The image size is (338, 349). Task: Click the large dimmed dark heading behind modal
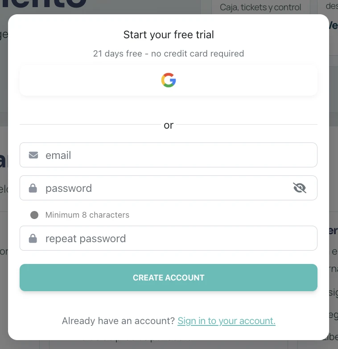point(44,4)
